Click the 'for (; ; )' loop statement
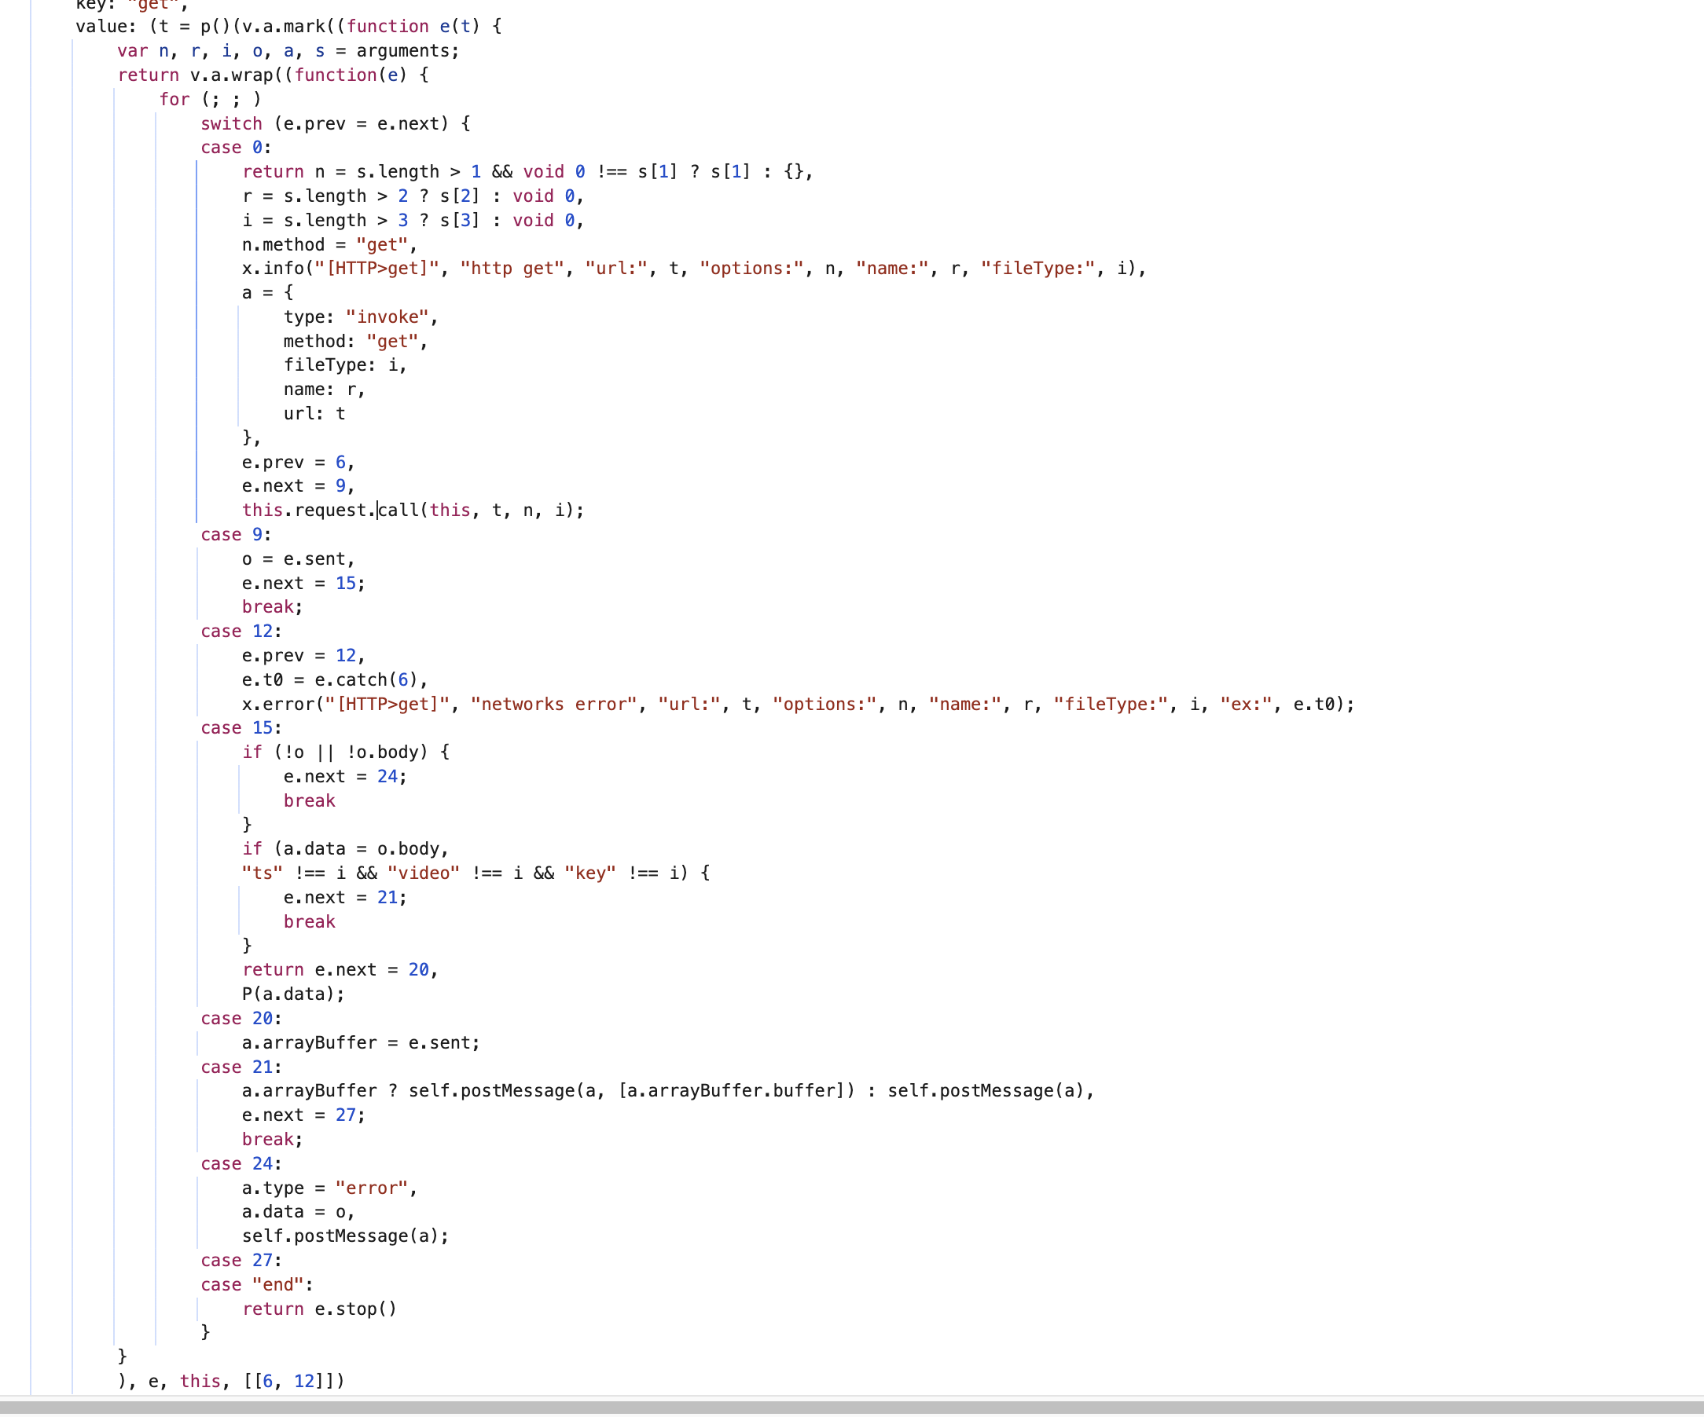The image size is (1704, 1417). pyautogui.click(x=210, y=99)
